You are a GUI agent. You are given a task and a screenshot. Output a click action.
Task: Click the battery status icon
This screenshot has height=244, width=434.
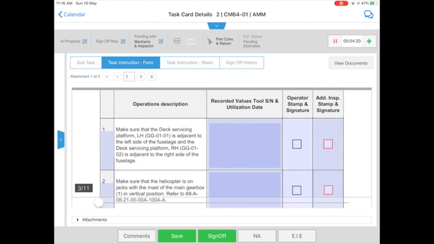click(374, 3)
